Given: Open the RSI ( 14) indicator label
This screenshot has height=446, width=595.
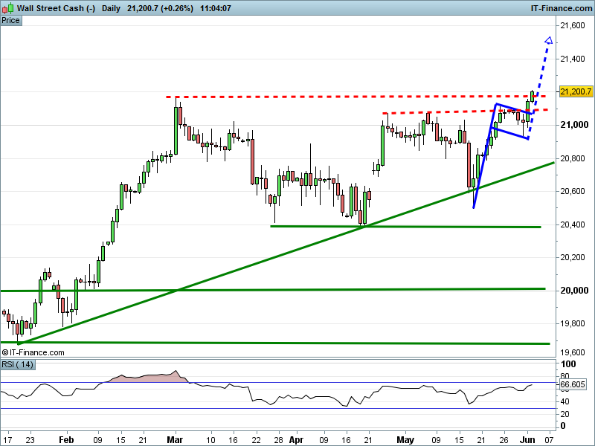Looking at the screenshot, I should click(17, 364).
